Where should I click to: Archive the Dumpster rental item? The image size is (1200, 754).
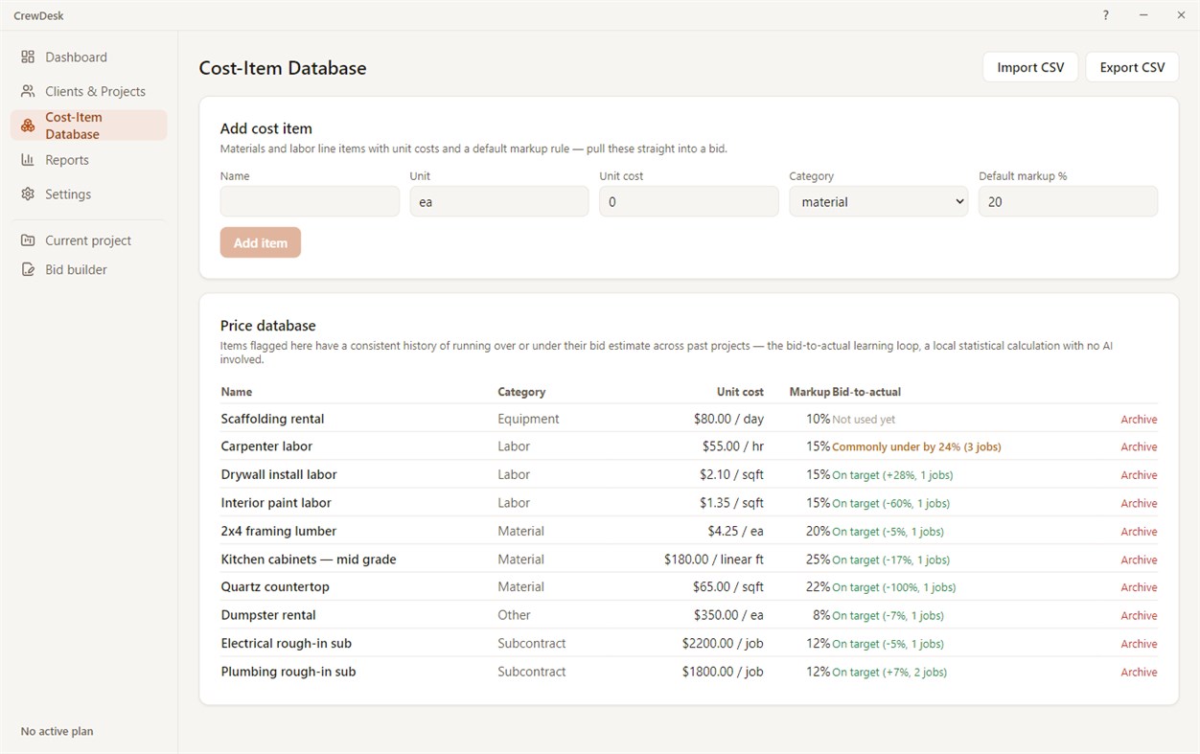click(1139, 616)
